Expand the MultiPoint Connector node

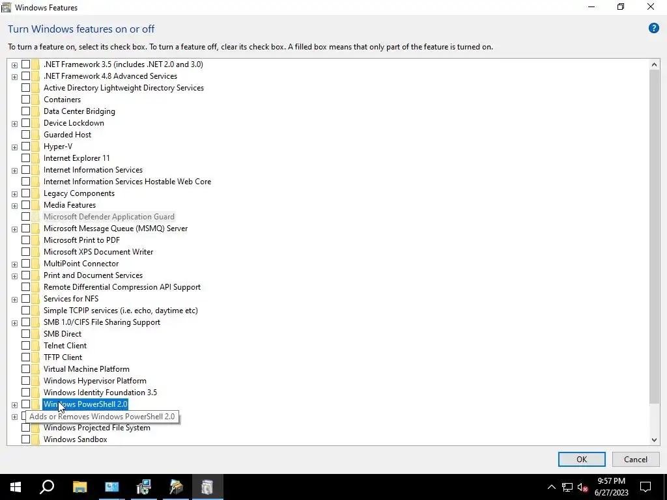click(x=14, y=264)
